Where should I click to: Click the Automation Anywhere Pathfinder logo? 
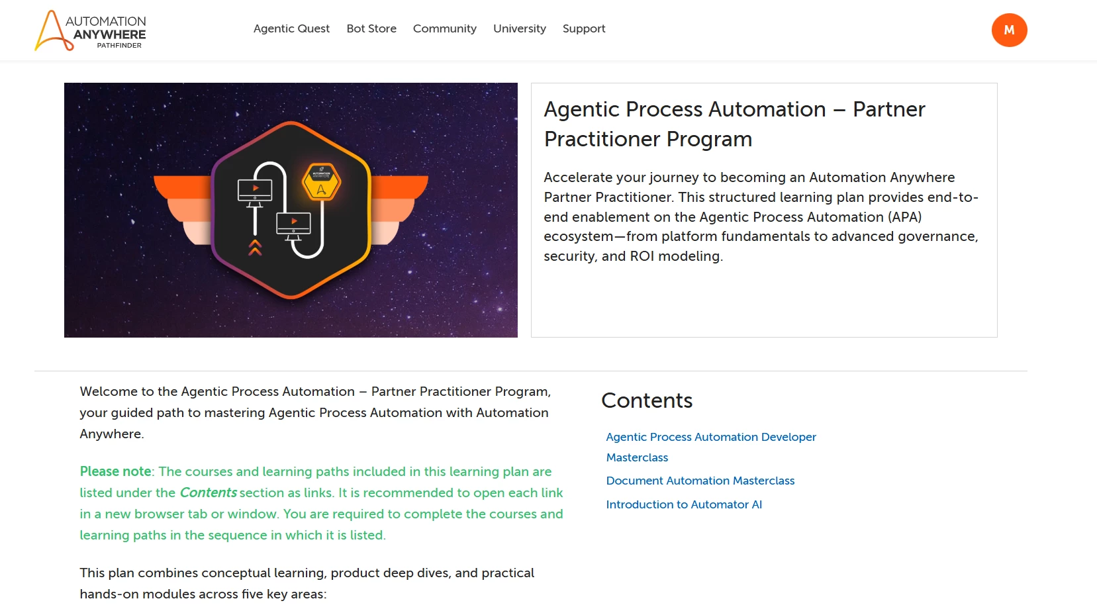90,30
